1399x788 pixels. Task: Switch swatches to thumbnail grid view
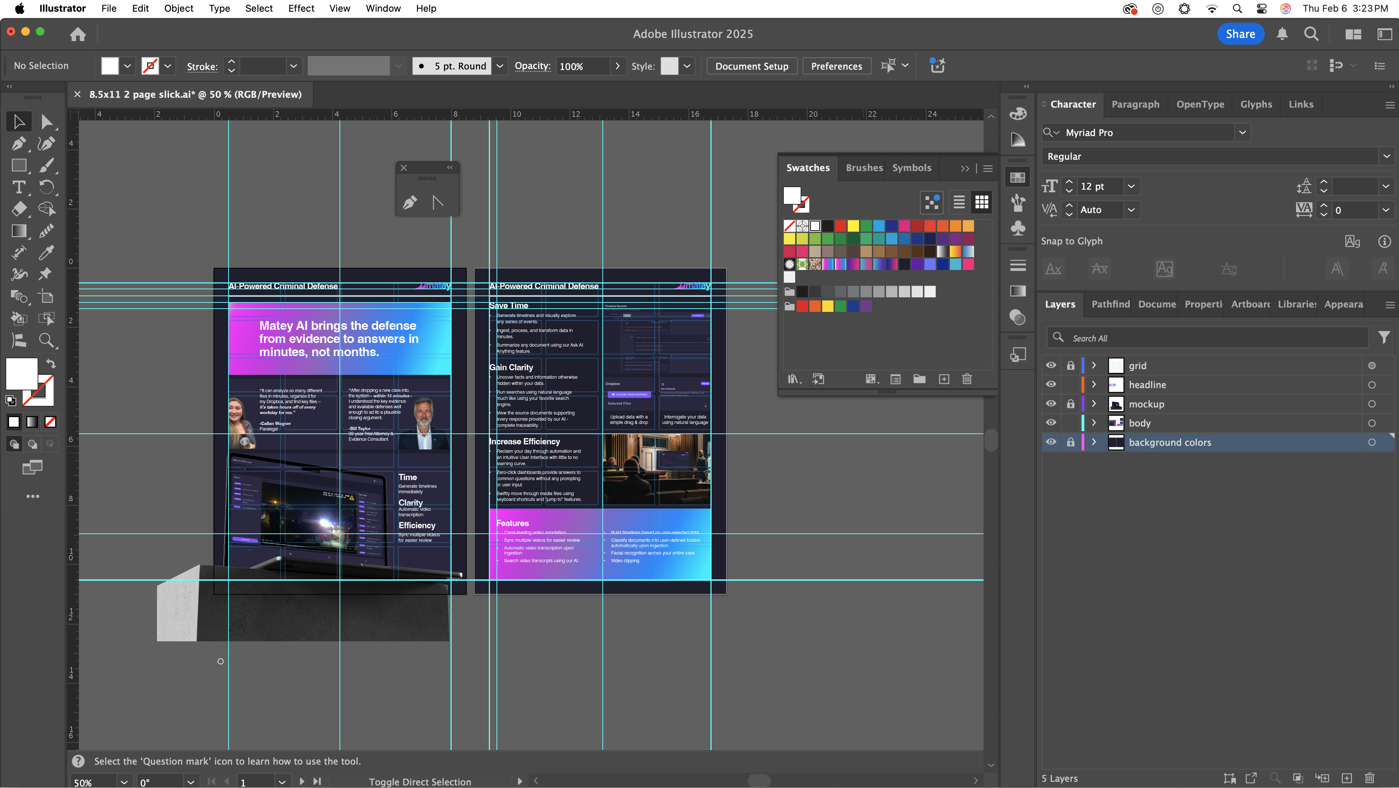click(x=981, y=202)
